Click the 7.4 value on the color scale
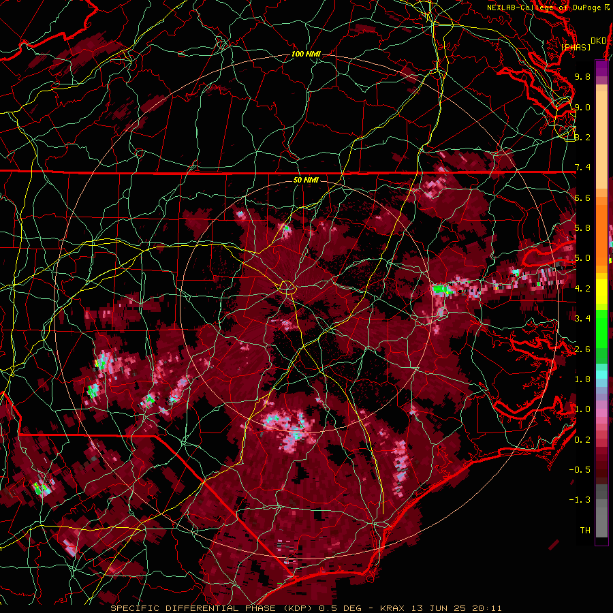This screenshot has height=613, width=613. 582,168
